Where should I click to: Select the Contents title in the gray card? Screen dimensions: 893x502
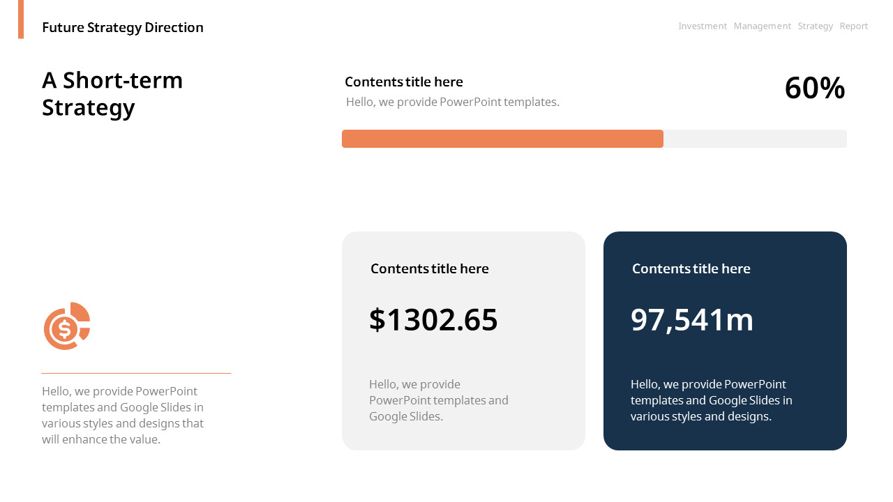[430, 268]
